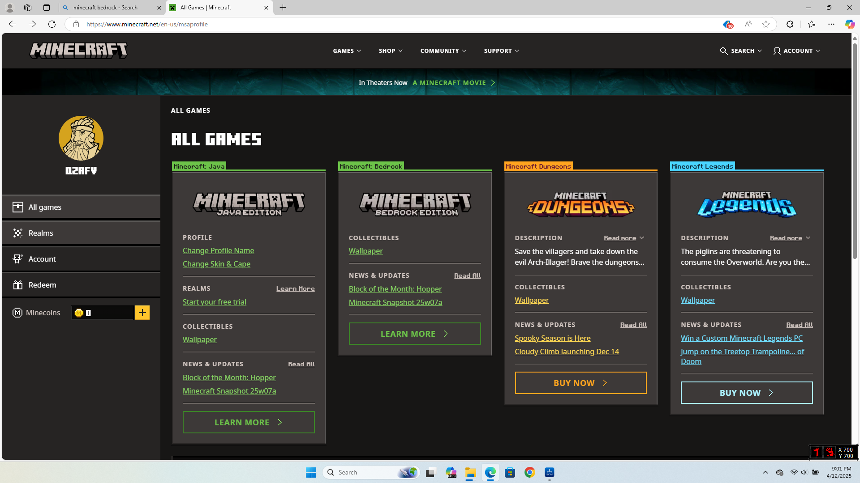Click LEARN MORE button on Java card
The height and width of the screenshot is (483, 860).
click(249, 422)
